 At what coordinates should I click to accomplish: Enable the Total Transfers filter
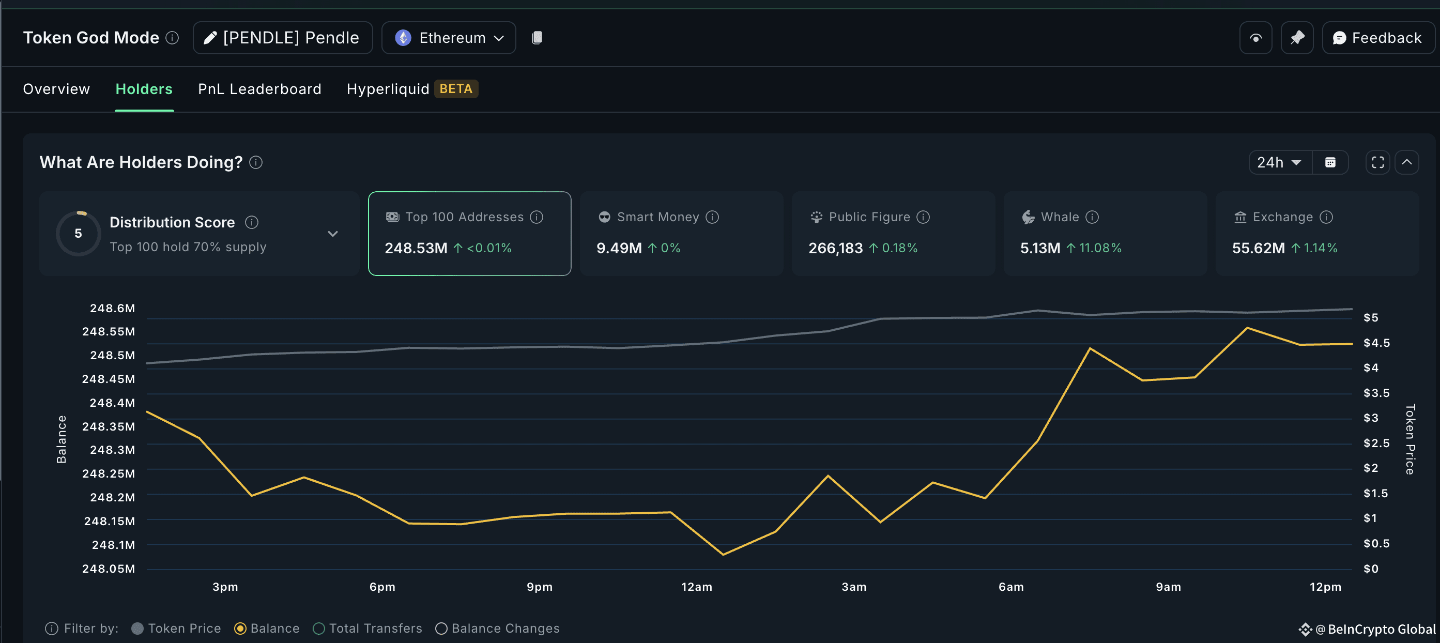[368, 629]
